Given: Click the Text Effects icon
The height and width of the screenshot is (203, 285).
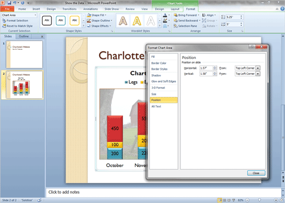Looking at the screenshot, I should tap(165, 26).
